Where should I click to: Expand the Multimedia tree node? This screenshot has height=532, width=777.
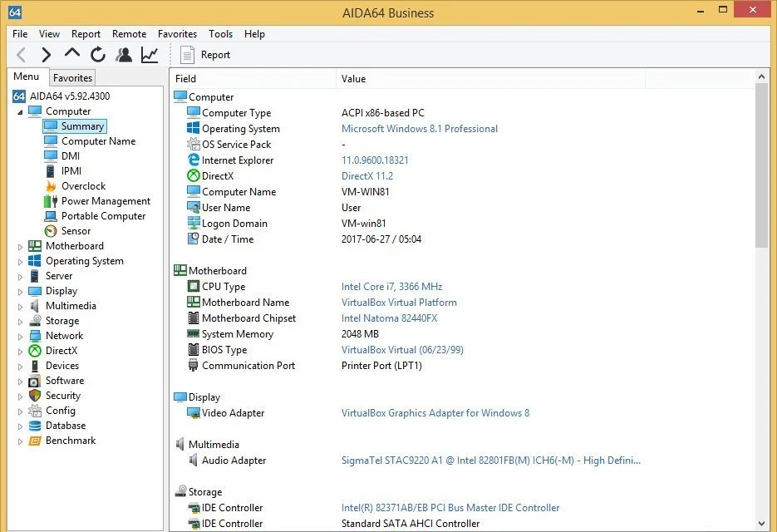[x=20, y=307]
